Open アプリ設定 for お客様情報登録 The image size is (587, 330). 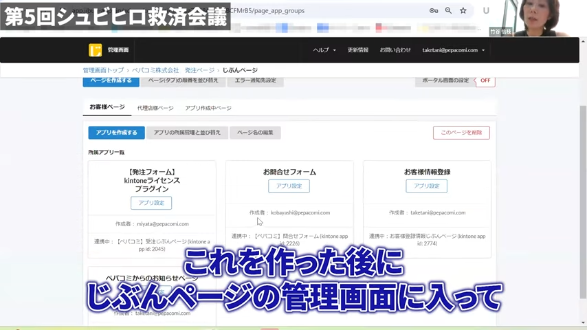[x=426, y=186]
